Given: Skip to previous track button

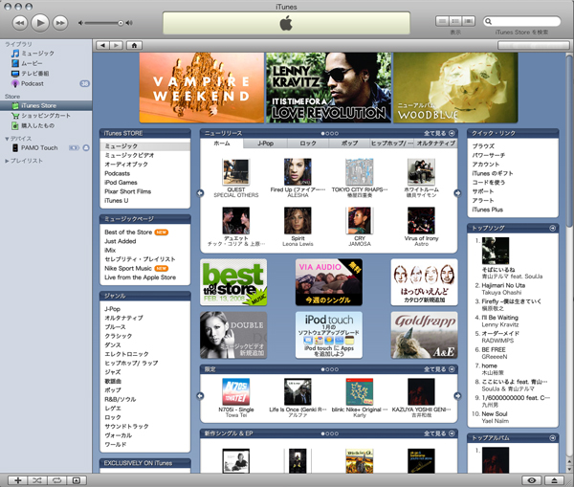Looking at the screenshot, I should click(x=20, y=23).
